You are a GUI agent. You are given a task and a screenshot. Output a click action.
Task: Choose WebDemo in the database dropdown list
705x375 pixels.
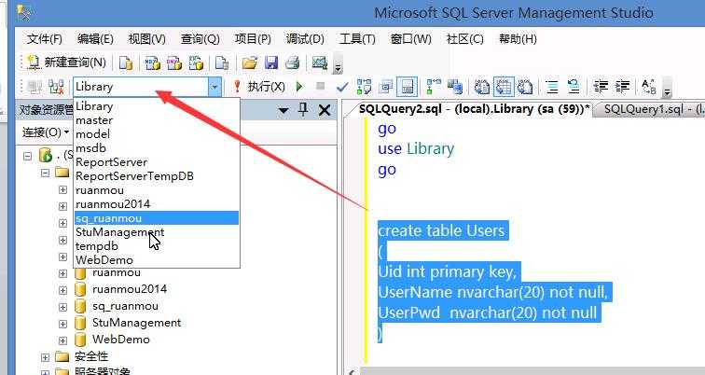tap(157, 260)
